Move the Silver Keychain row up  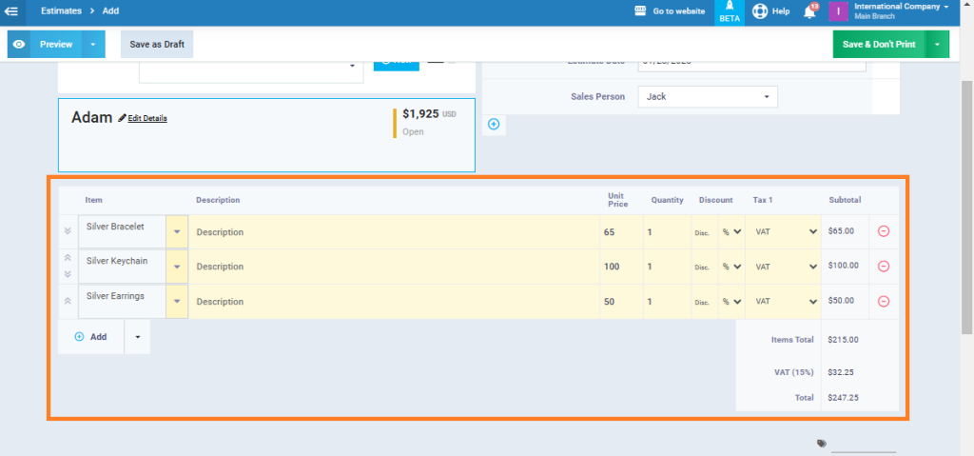pos(68,258)
